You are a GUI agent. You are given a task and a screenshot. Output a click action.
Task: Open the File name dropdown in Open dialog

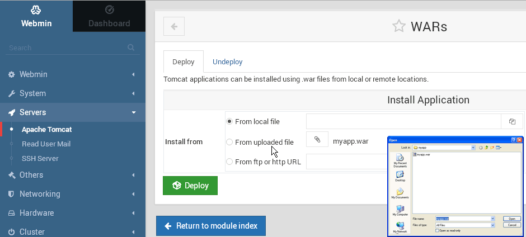click(x=493, y=219)
